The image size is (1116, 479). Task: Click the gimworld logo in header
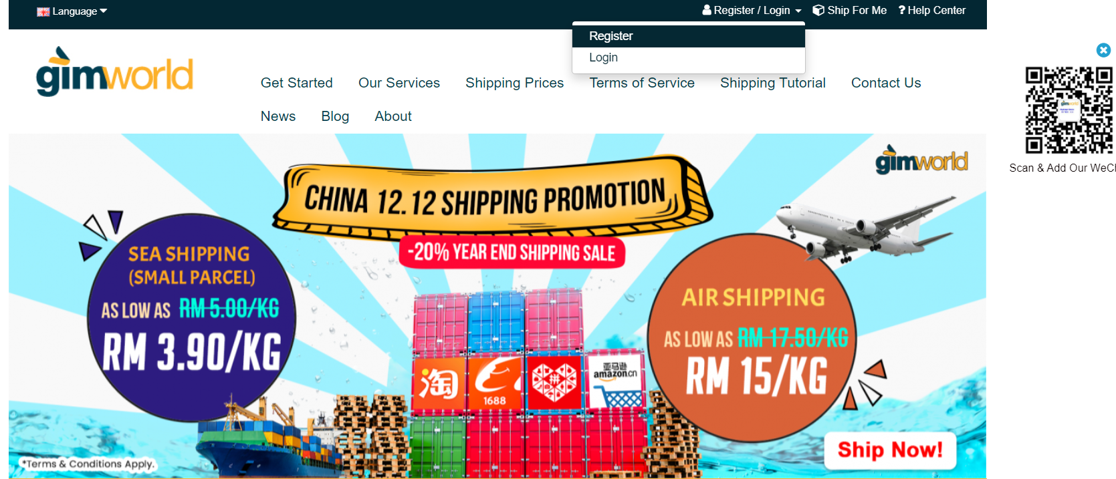pos(114,72)
